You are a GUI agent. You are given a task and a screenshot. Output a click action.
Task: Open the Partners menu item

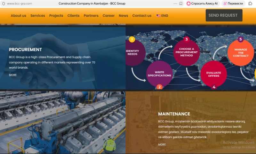click(91, 15)
